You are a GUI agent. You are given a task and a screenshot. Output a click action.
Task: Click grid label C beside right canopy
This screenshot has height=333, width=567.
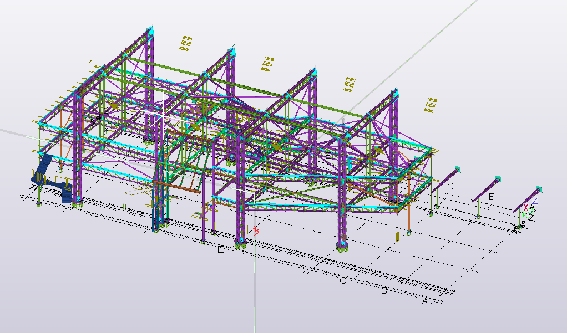[x=450, y=186]
